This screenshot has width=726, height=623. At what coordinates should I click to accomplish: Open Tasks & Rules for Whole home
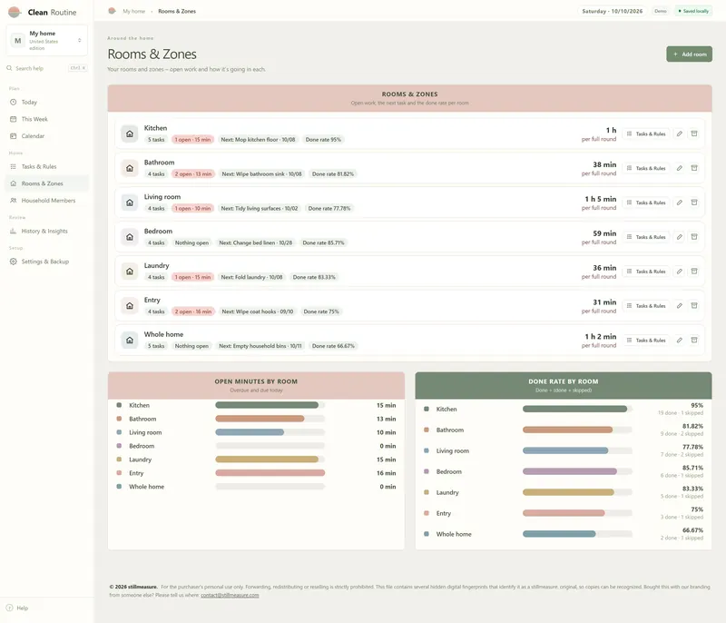(646, 340)
